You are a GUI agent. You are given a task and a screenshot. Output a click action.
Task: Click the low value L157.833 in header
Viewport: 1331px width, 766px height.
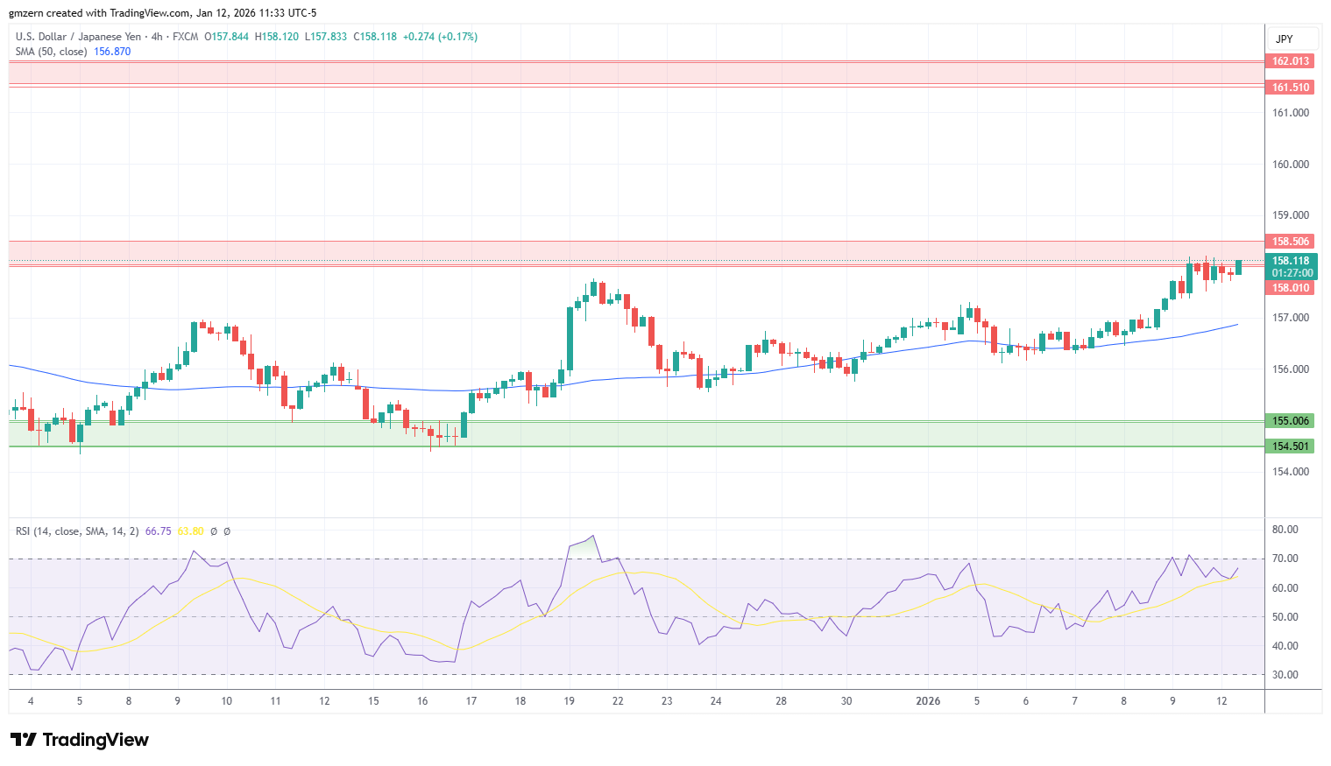326,37
